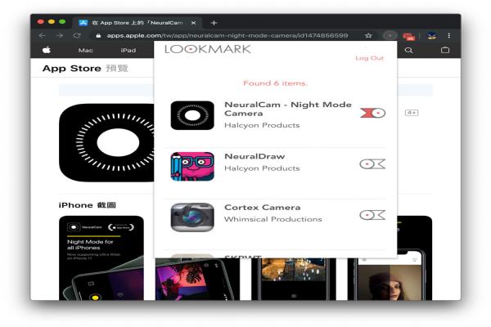Image resolution: width=491 pixels, height=327 pixels.
Task: Log out of Lookmark
Action: [x=370, y=58]
